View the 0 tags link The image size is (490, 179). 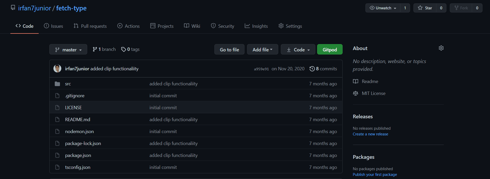click(130, 49)
